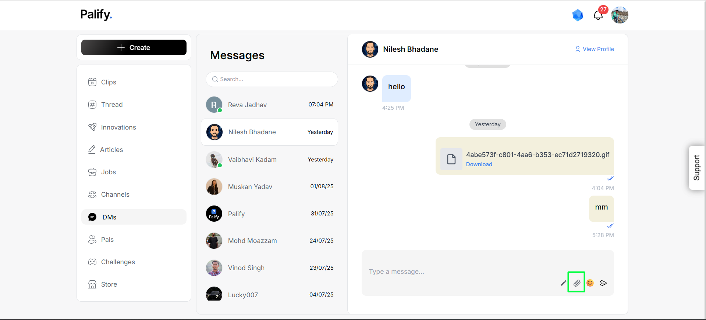Click the send message arrow icon
The image size is (706, 320).
coord(603,283)
